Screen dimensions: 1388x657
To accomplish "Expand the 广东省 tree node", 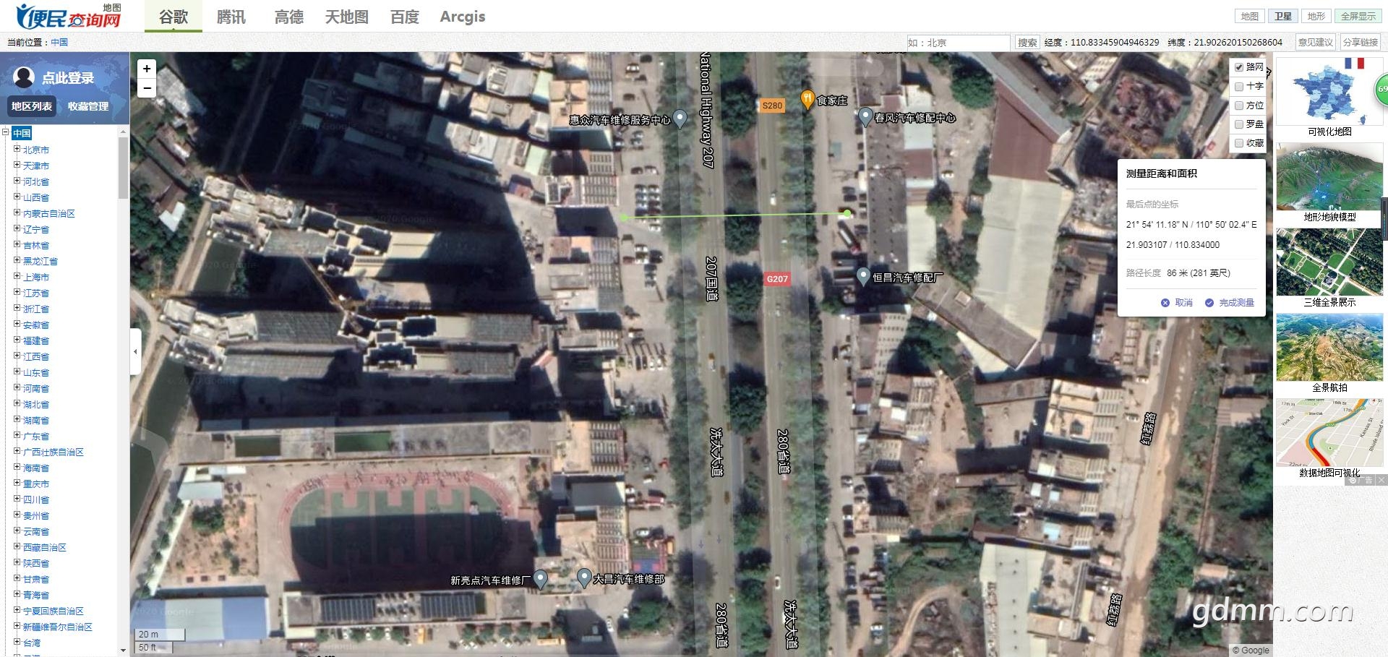I will (17, 436).
